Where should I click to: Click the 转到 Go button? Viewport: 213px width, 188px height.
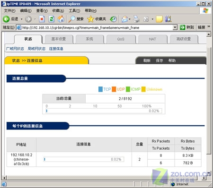187,27
